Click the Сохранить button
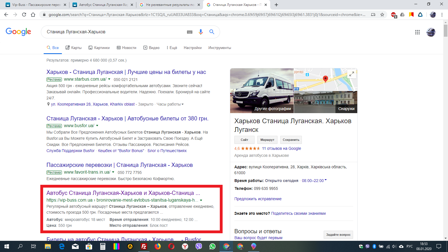The width and height of the screenshot is (448, 252). pos(291,140)
